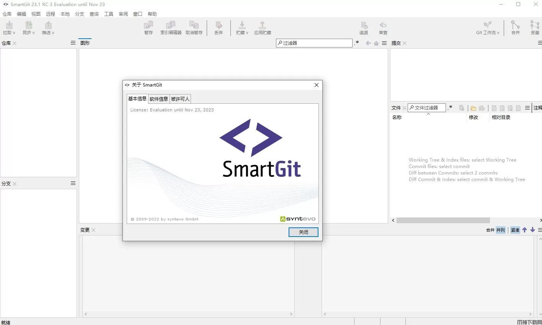Click the 丢弃 (Discard) toolbar icon
The width and height of the screenshot is (542, 325).
tap(219, 28)
